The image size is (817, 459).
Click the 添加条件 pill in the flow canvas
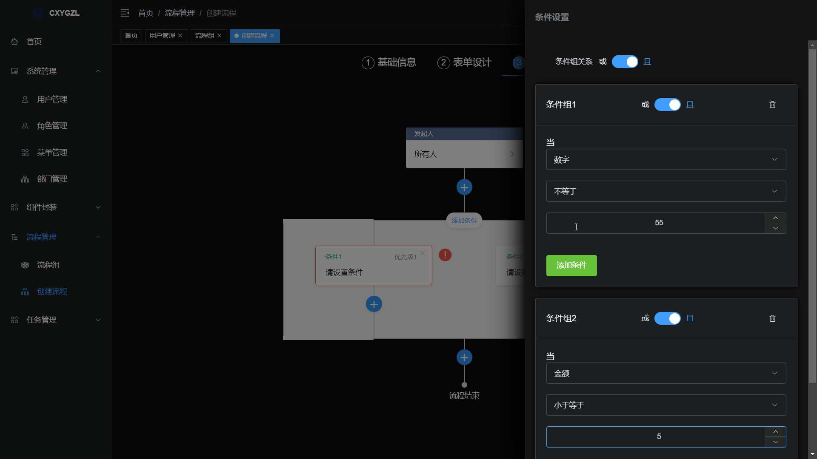pos(464,221)
